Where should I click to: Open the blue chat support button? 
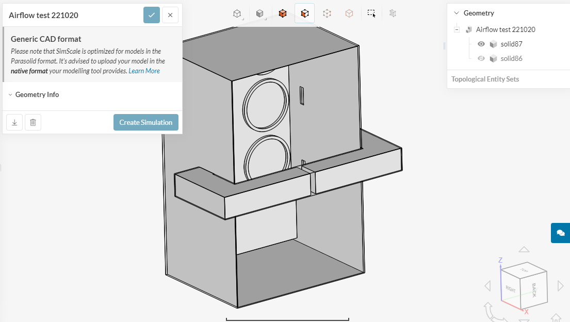coord(560,233)
